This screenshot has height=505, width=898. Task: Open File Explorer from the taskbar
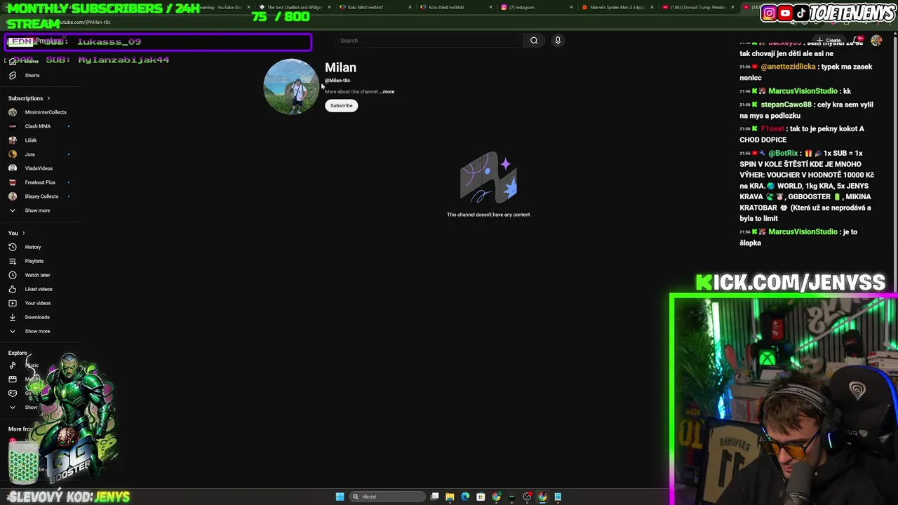click(450, 497)
